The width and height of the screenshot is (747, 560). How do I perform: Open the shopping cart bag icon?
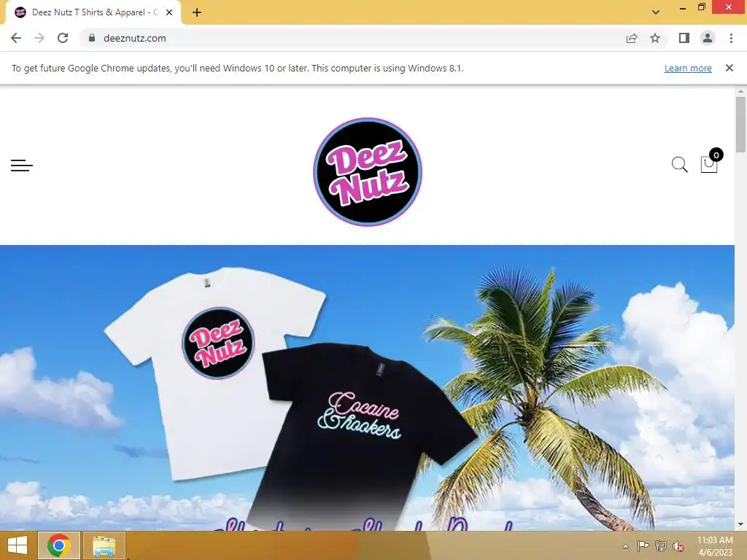click(708, 164)
